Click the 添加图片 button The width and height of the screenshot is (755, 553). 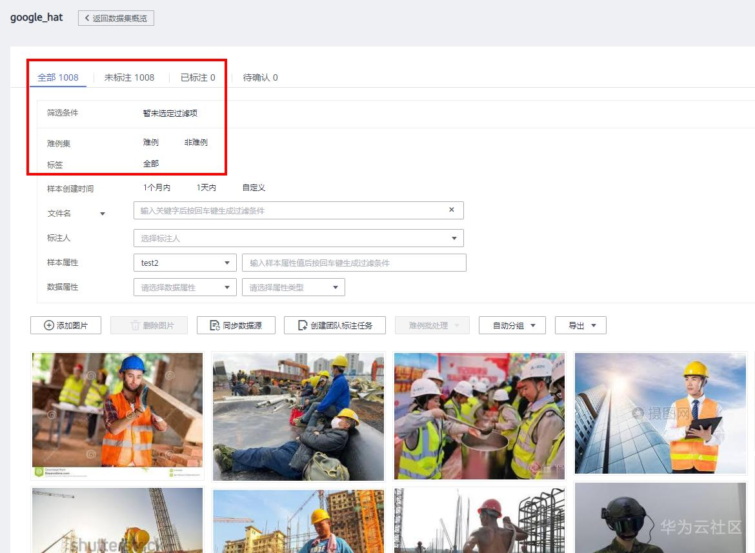pyautogui.click(x=65, y=325)
